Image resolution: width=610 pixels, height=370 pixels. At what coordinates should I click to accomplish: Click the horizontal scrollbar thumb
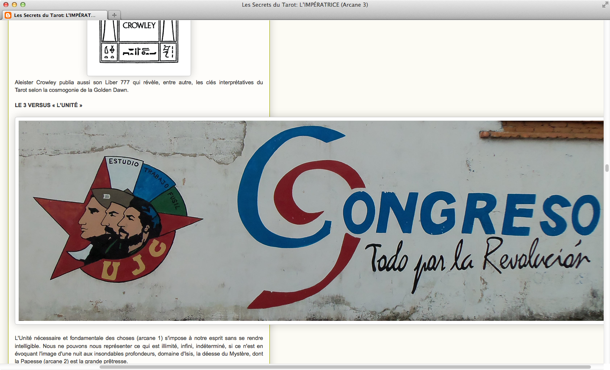pos(345,367)
